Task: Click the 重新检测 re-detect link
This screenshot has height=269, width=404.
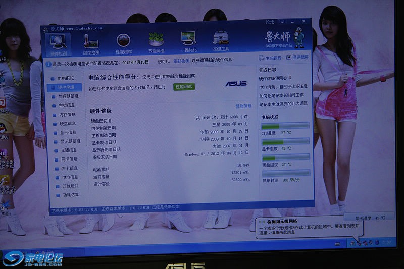Action: pos(181,60)
